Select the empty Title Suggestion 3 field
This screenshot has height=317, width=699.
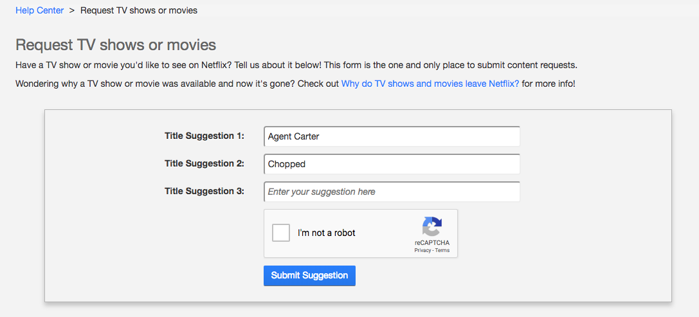pos(392,192)
